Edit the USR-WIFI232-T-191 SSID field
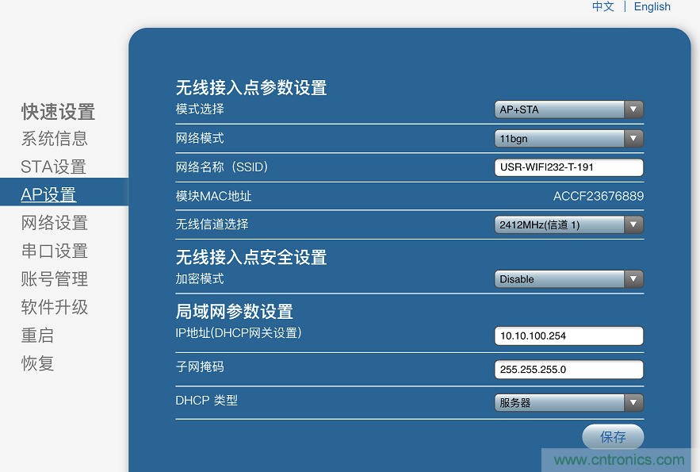The width and height of the screenshot is (700, 472). (x=568, y=167)
